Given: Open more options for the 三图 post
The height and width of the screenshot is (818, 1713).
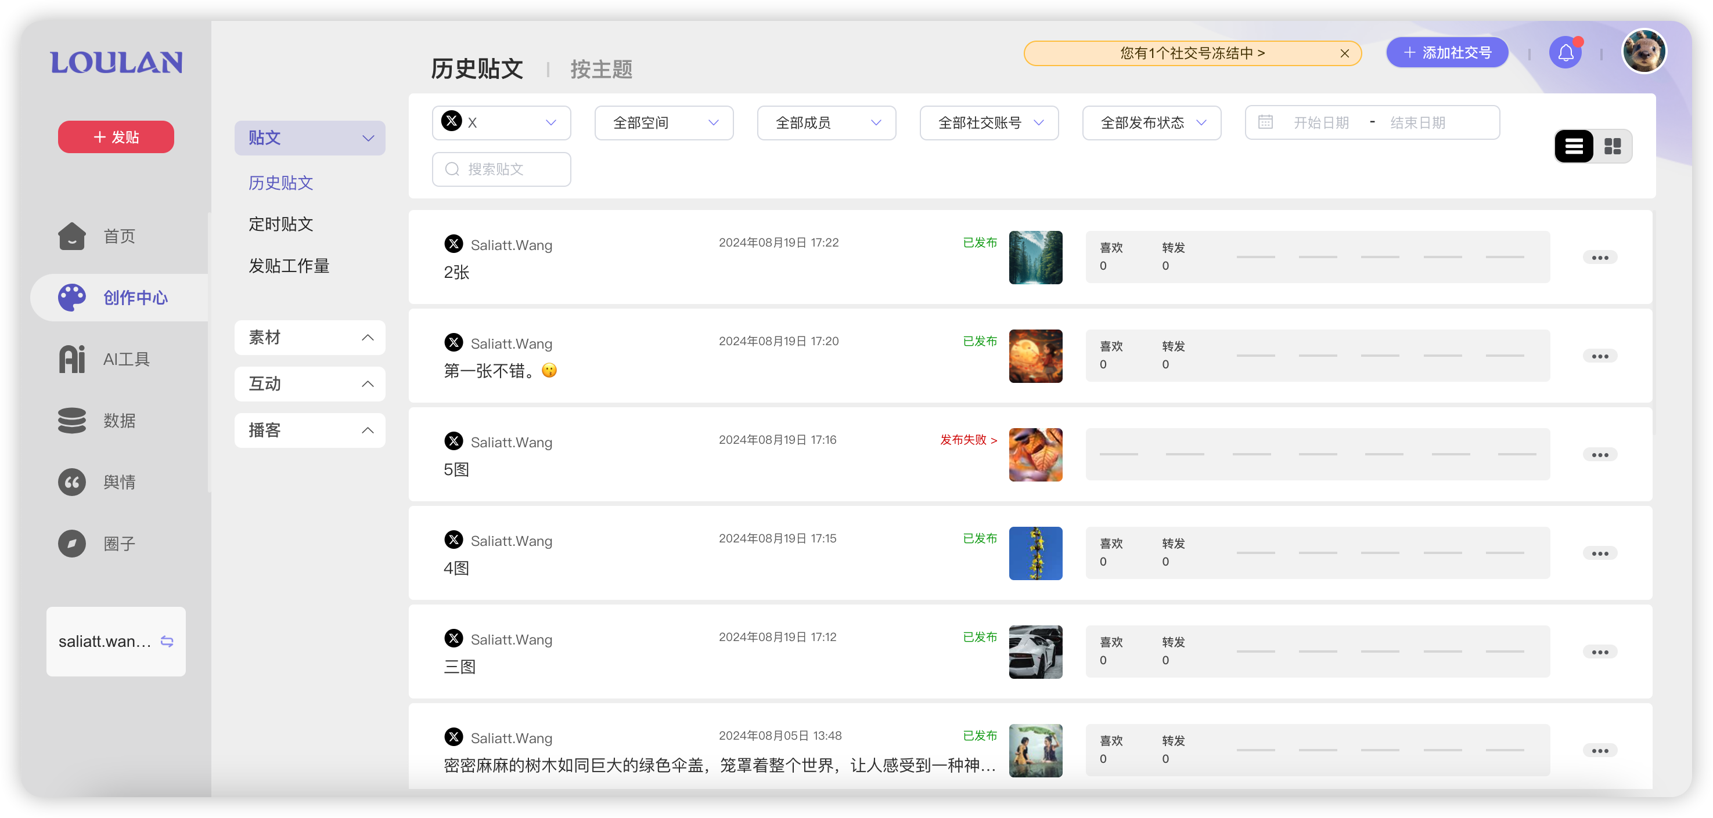Looking at the screenshot, I should (1600, 652).
